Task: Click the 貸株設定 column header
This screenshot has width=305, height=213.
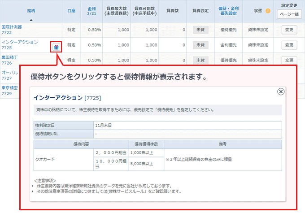Action: coord(200,11)
